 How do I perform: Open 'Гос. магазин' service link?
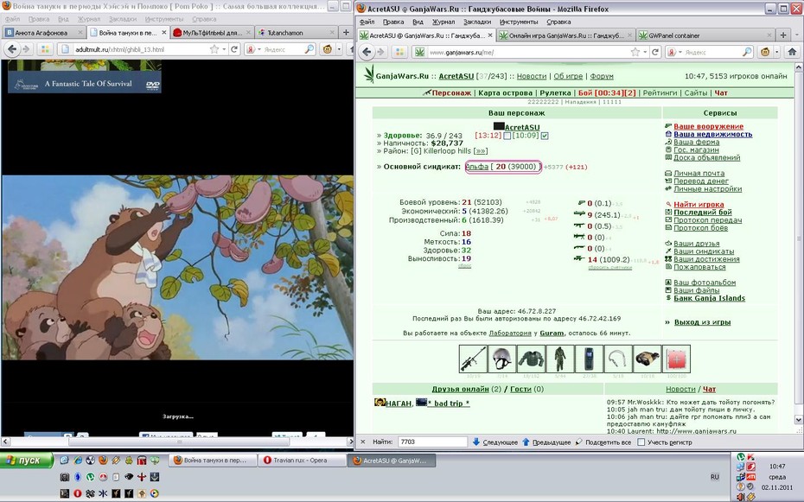tap(696, 150)
